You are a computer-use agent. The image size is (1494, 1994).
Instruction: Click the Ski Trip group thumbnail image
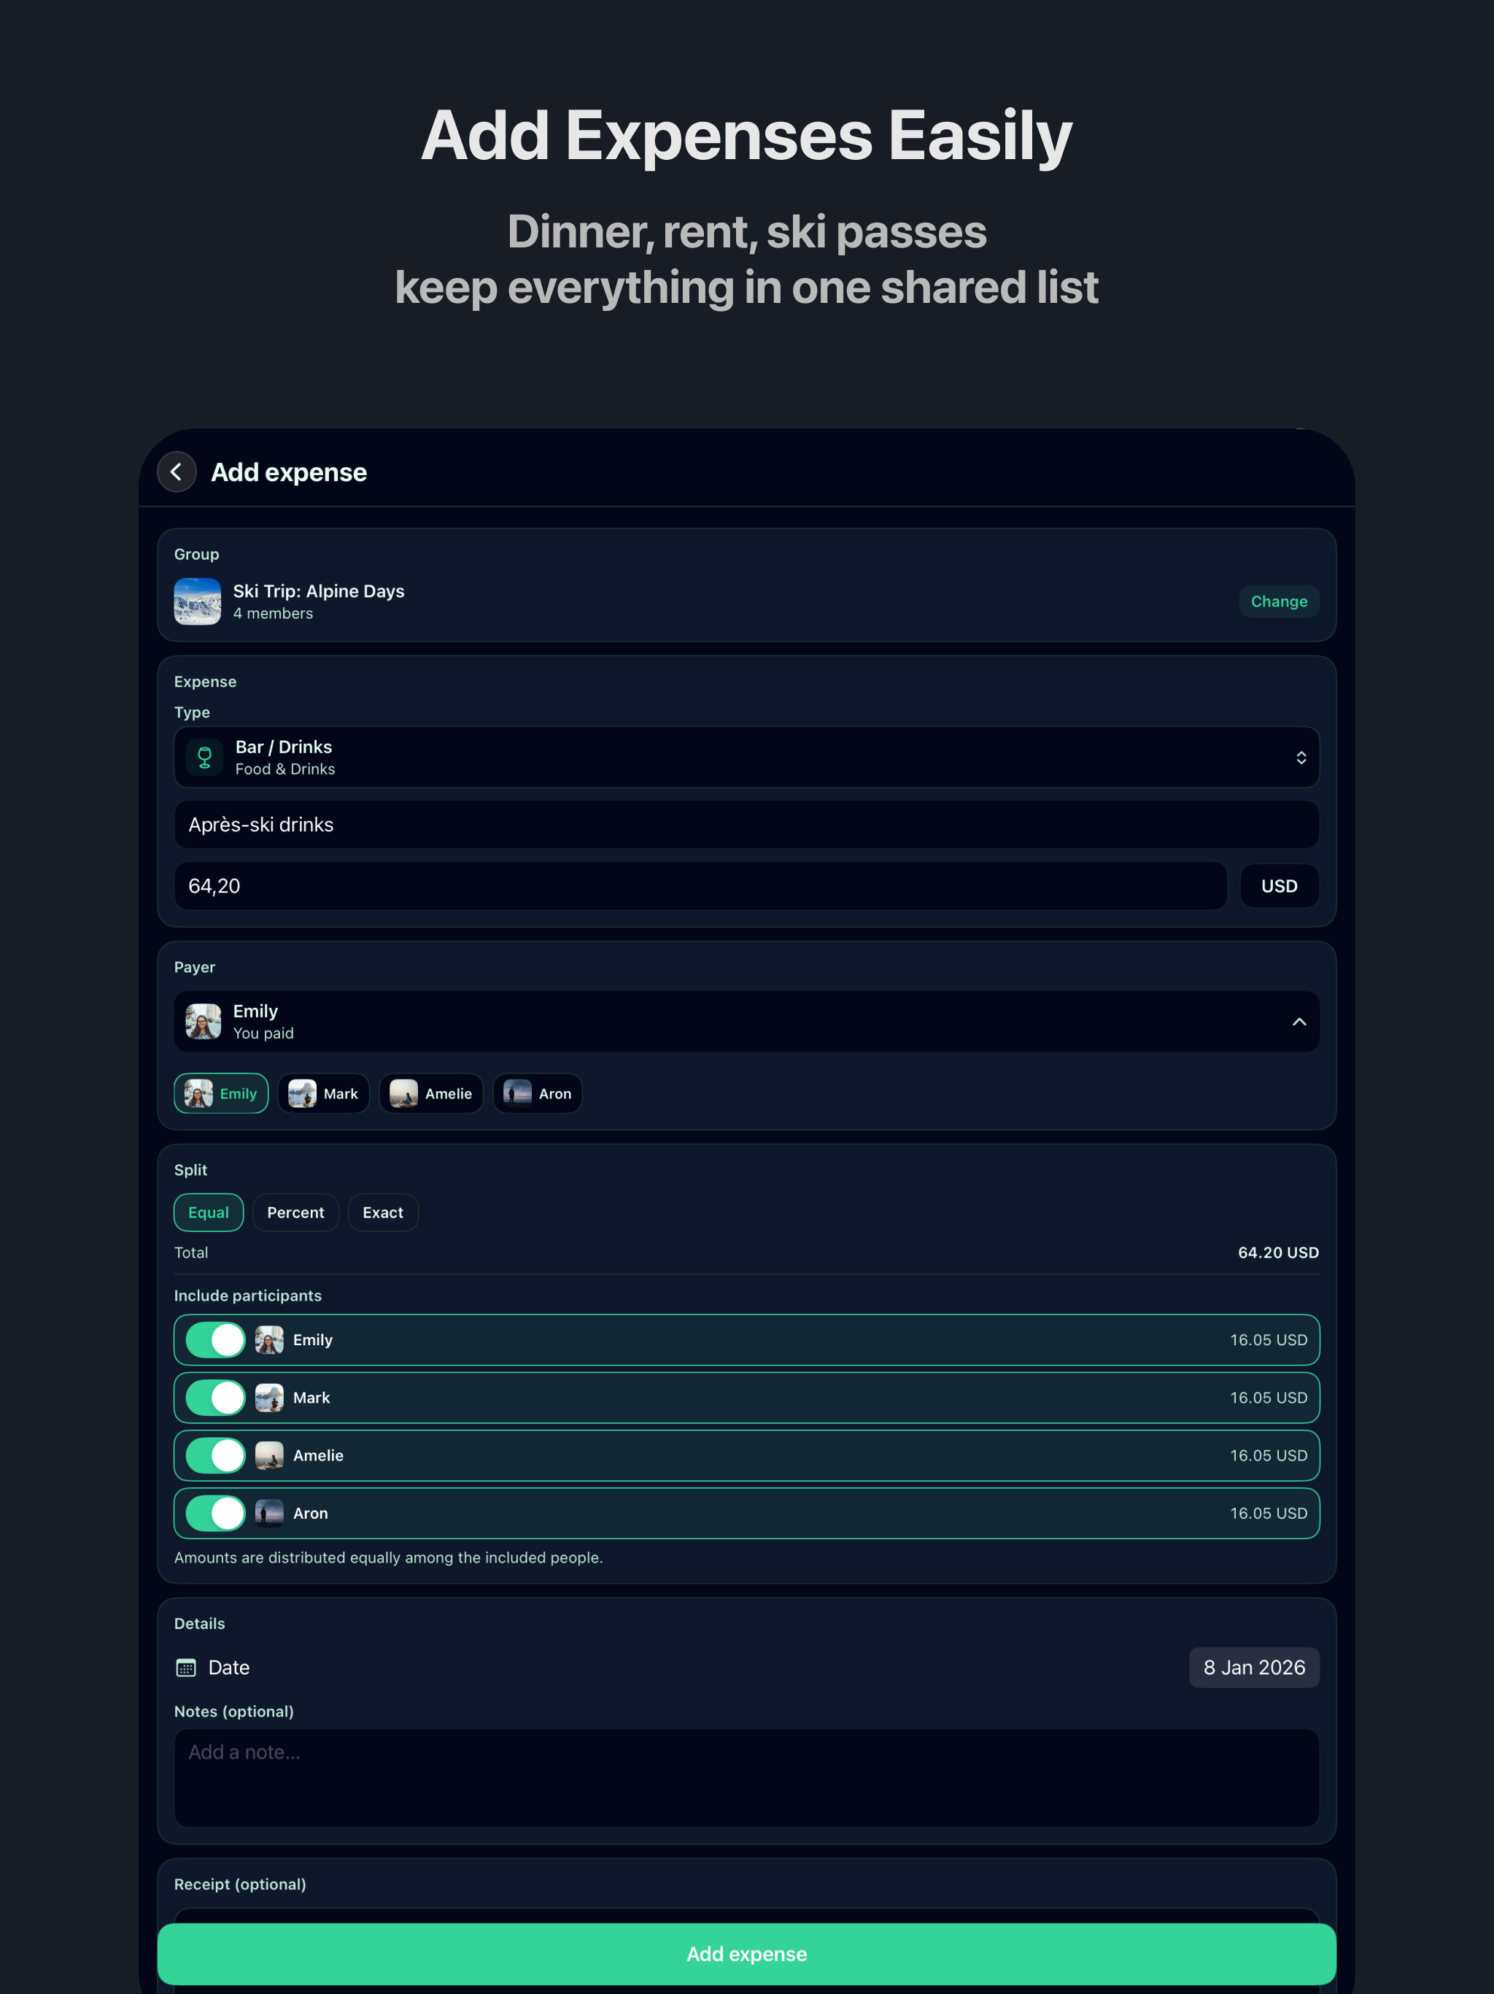coord(198,601)
